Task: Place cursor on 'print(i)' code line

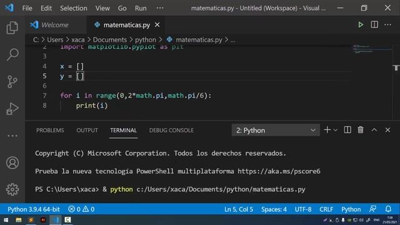Action: click(92, 106)
